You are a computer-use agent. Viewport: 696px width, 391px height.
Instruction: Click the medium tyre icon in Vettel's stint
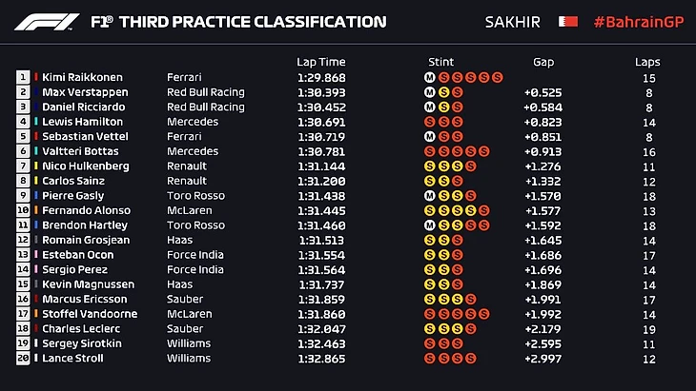[x=430, y=137]
